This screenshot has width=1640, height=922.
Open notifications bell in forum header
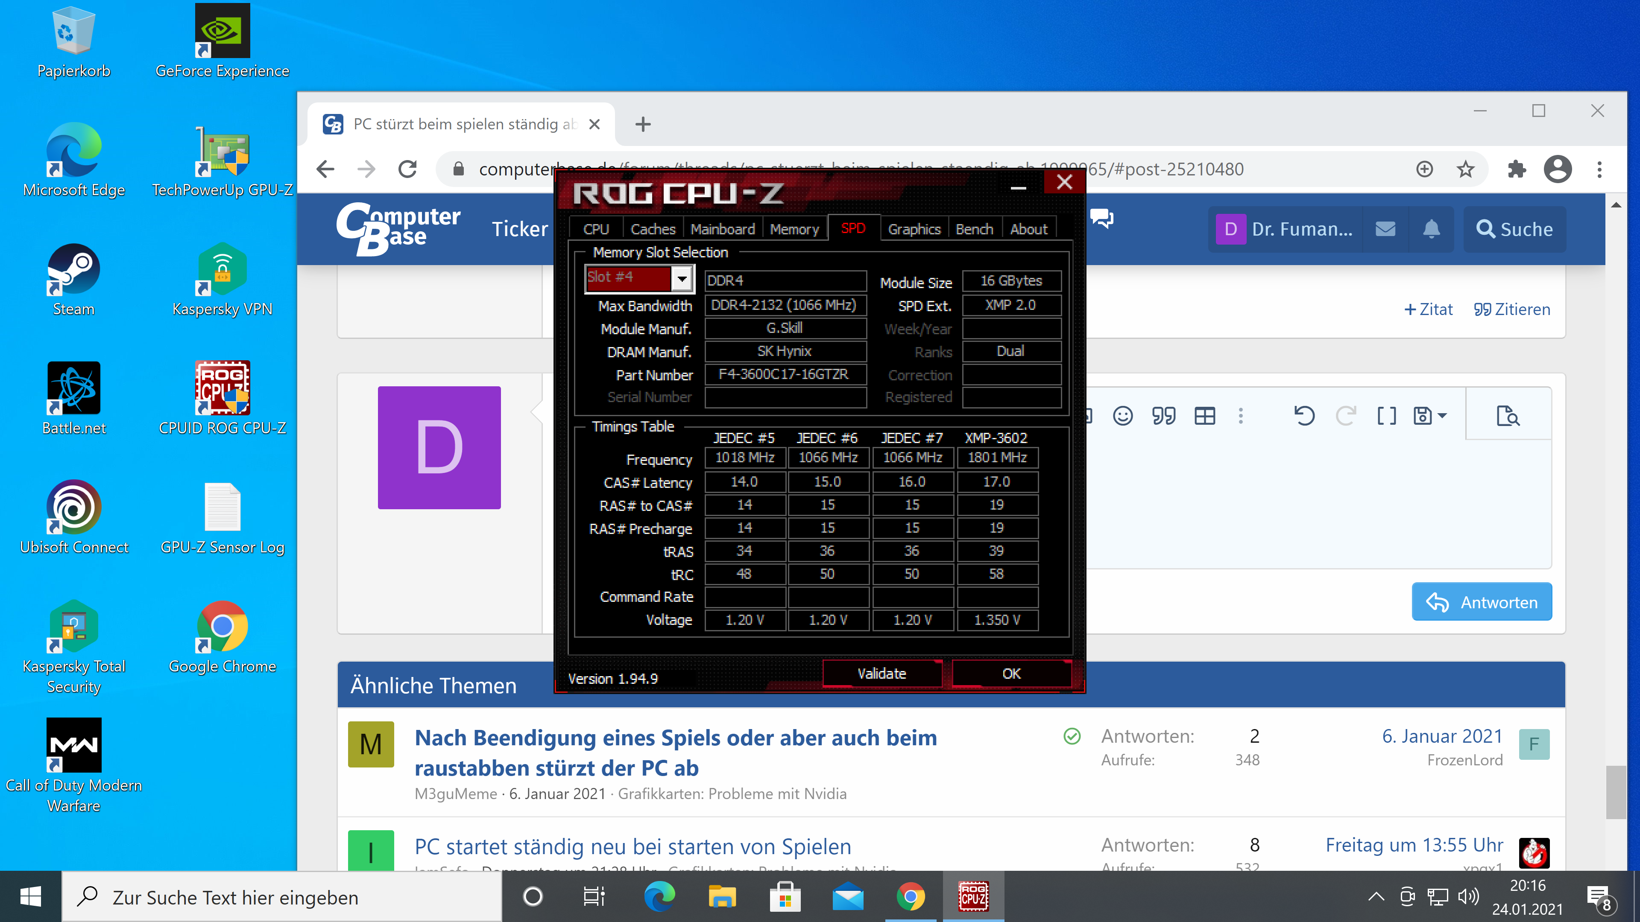1431,229
